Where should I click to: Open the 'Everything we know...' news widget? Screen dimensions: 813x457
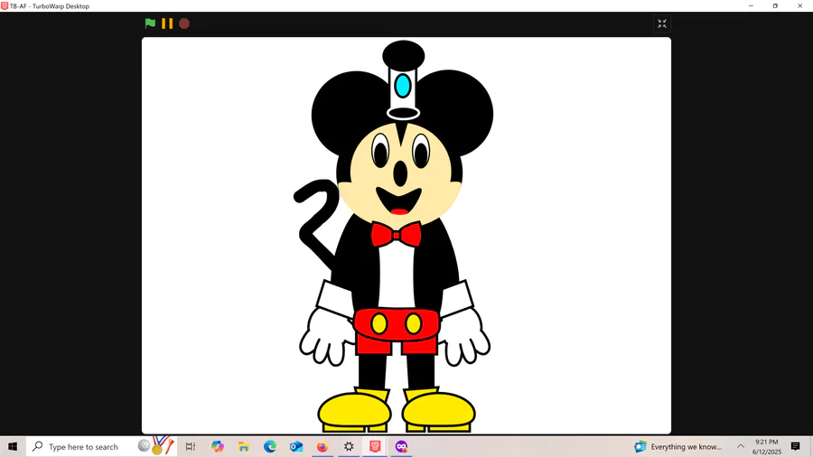click(x=678, y=446)
